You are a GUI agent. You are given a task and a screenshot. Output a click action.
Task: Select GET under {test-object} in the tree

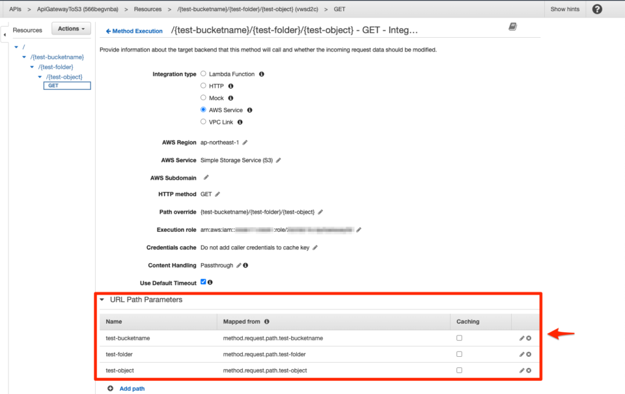tap(66, 85)
